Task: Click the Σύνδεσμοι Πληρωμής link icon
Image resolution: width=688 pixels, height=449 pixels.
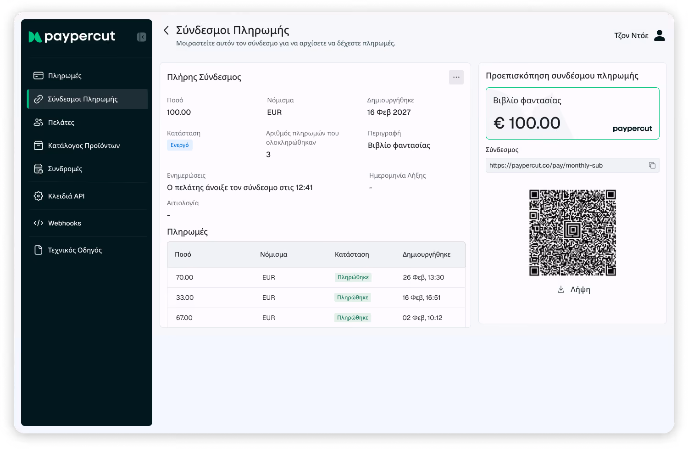Action: point(39,99)
